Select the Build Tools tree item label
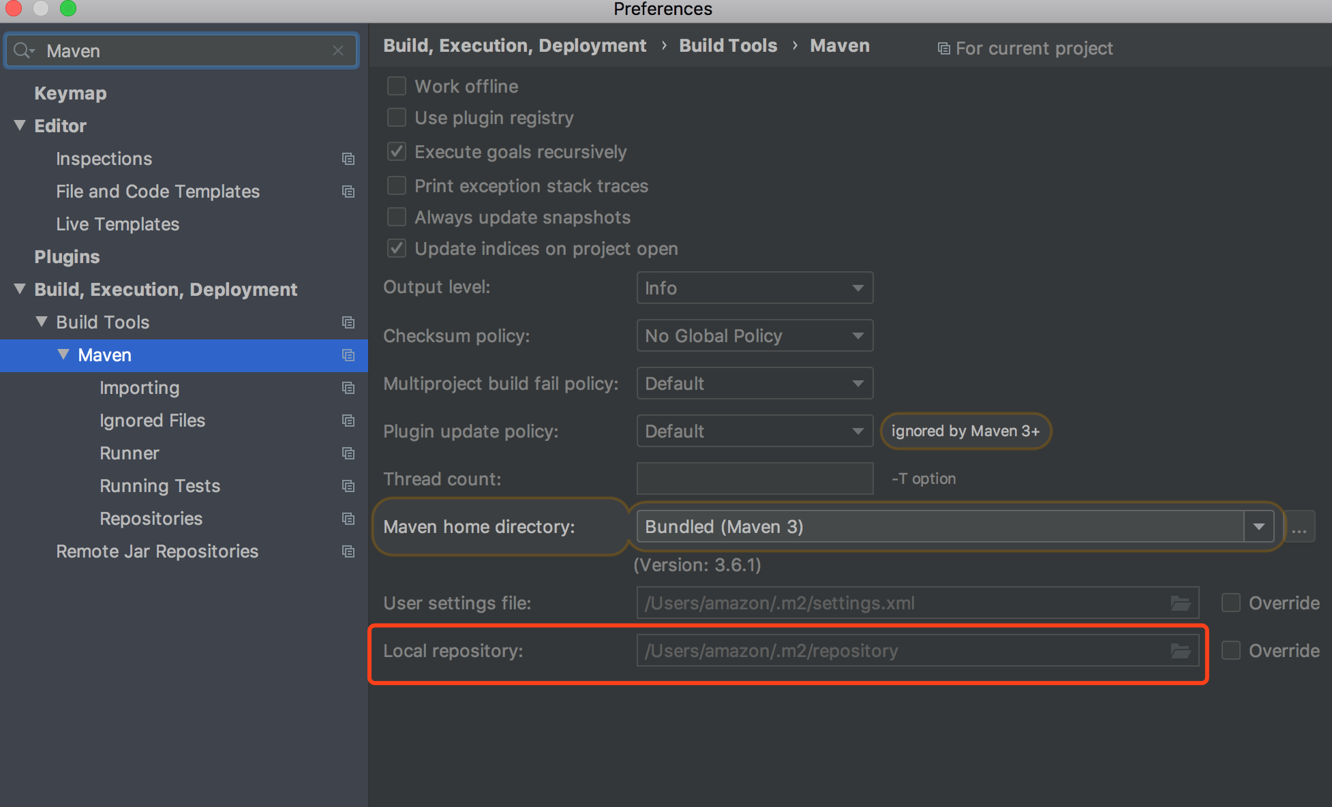 tap(102, 322)
